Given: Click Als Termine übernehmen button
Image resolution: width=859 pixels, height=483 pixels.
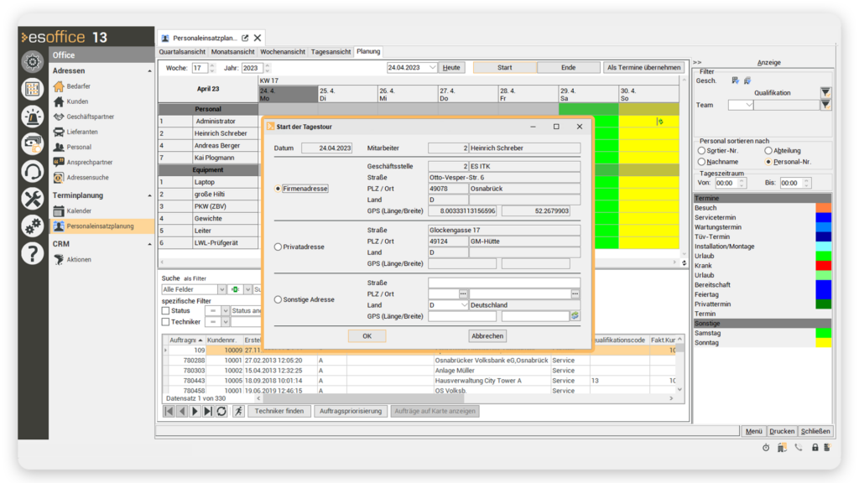Looking at the screenshot, I should click(x=643, y=67).
